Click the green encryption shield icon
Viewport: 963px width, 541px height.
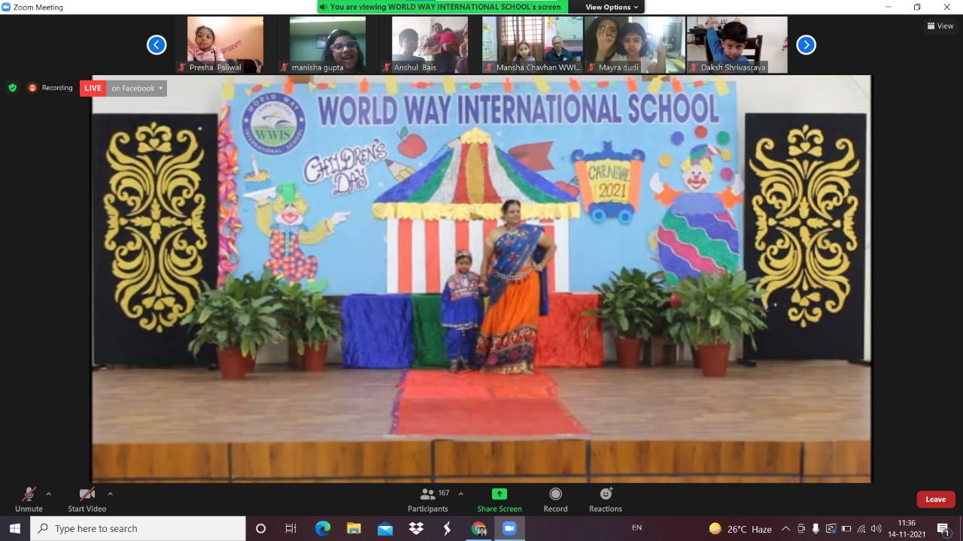pyautogui.click(x=12, y=88)
